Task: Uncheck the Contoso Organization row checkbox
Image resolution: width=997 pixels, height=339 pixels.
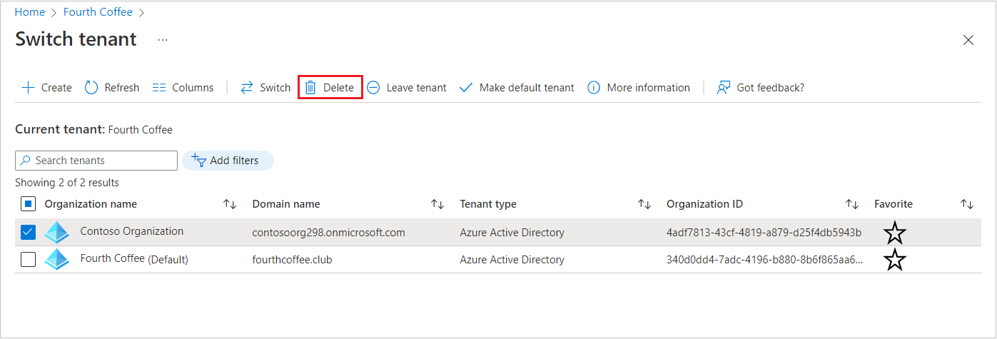Action: [28, 233]
